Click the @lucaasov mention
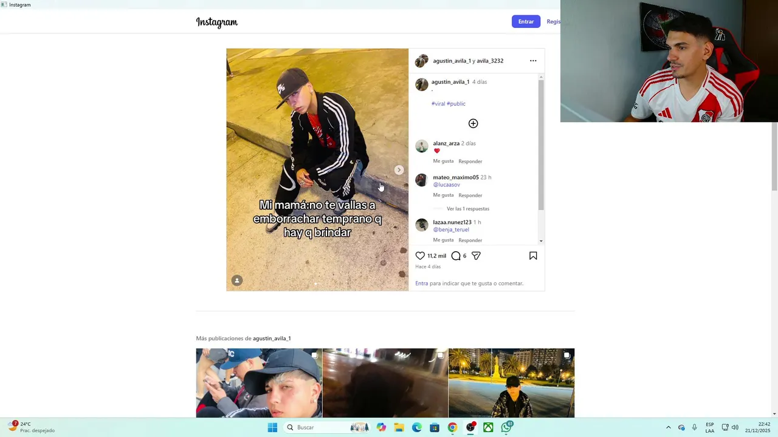The width and height of the screenshot is (778, 437). point(447,185)
